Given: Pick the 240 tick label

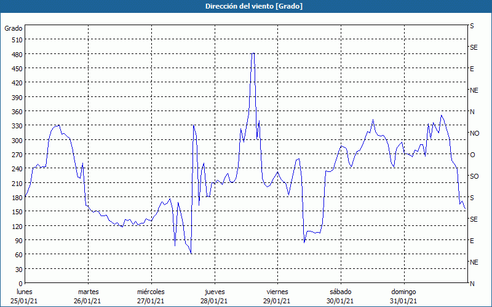Looking at the screenshot, I should tap(17, 169).
